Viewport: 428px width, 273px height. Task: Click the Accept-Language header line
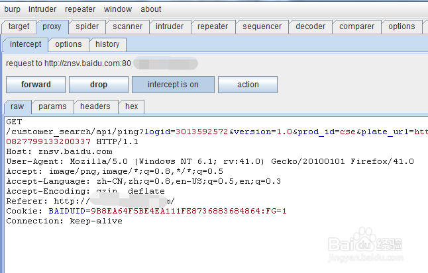pos(144,181)
